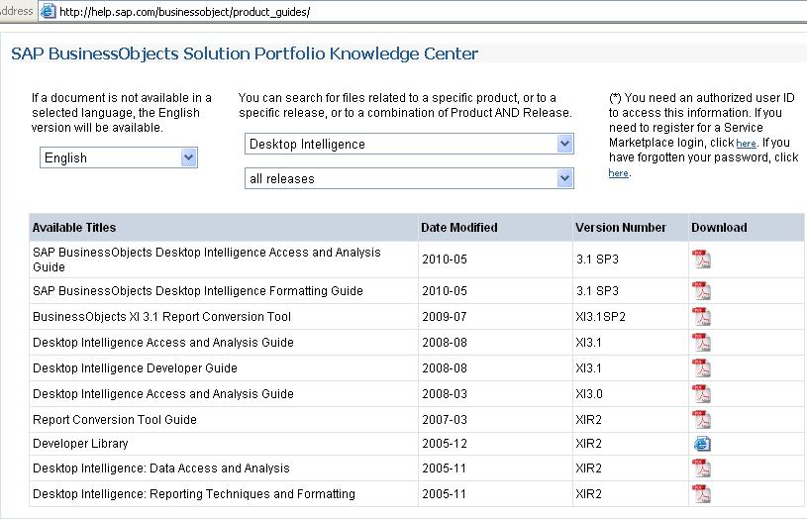Click the Available Titles column header
Screen dimensions: 807x520
pyautogui.click(x=224, y=228)
